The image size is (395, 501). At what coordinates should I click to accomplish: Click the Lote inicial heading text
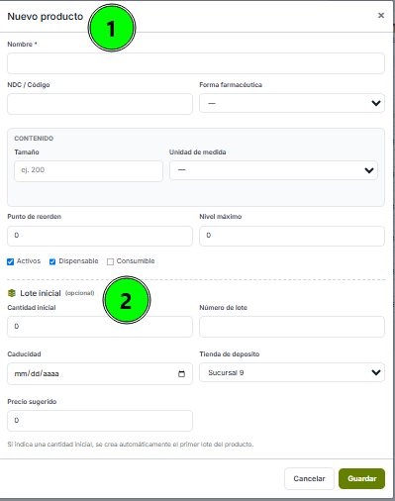click(41, 293)
